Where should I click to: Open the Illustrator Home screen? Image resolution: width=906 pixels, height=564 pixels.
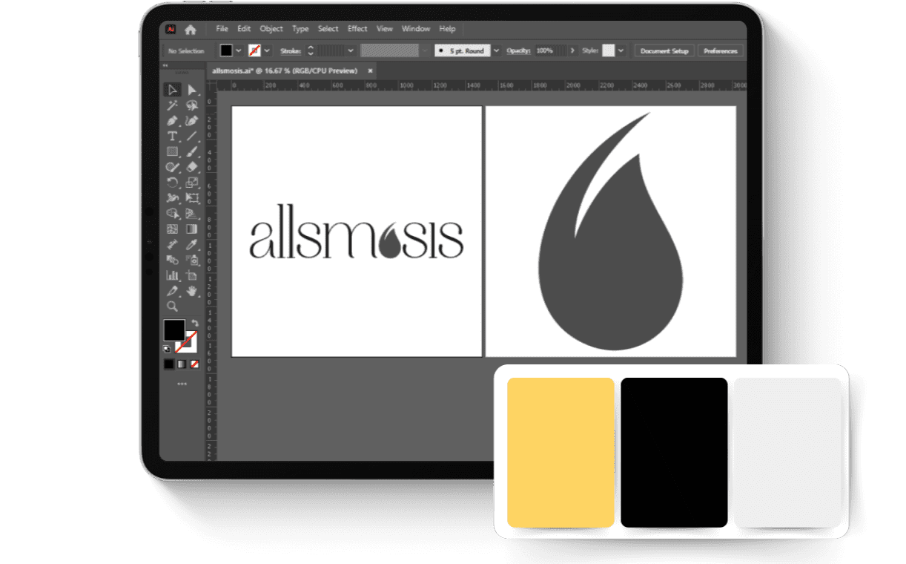(191, 28)
